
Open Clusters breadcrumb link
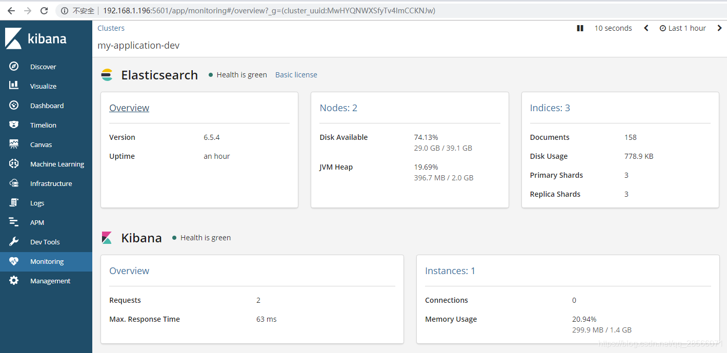pos(111,28)
